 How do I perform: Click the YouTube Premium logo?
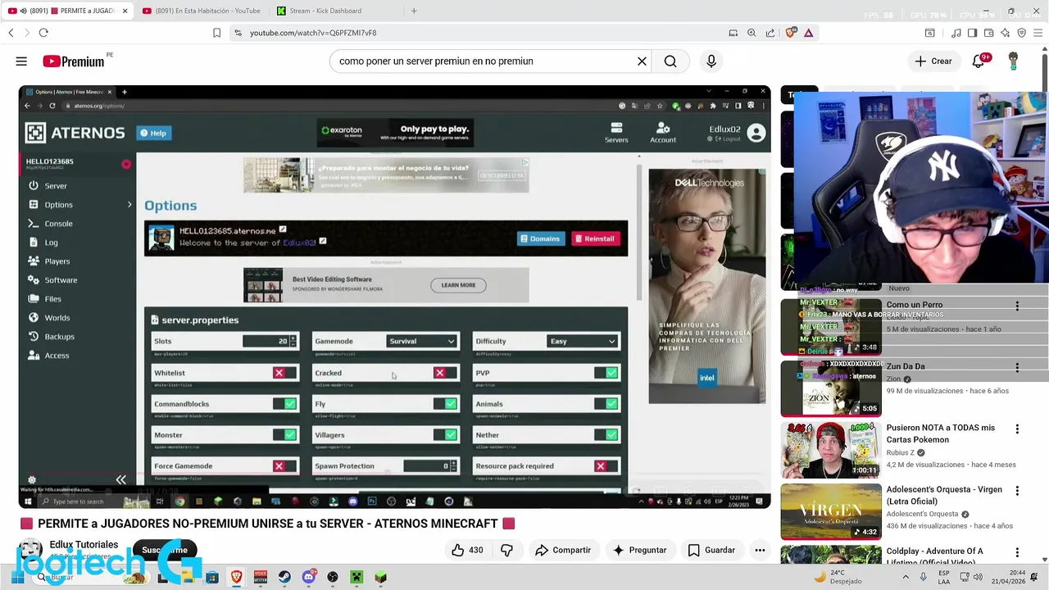pos(74,61)
